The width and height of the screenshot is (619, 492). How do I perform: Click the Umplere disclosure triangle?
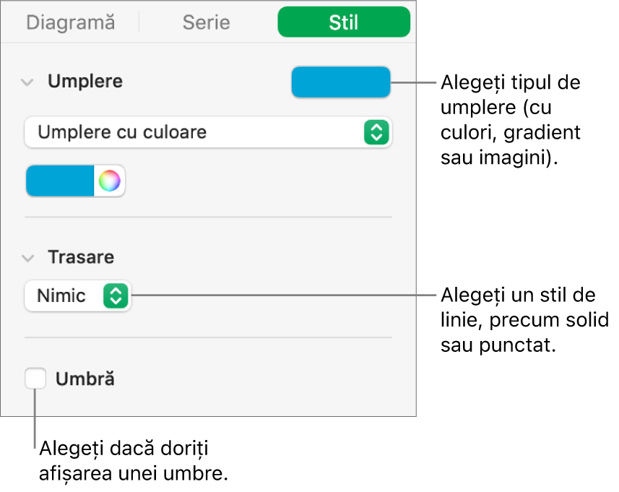point(27,82)
